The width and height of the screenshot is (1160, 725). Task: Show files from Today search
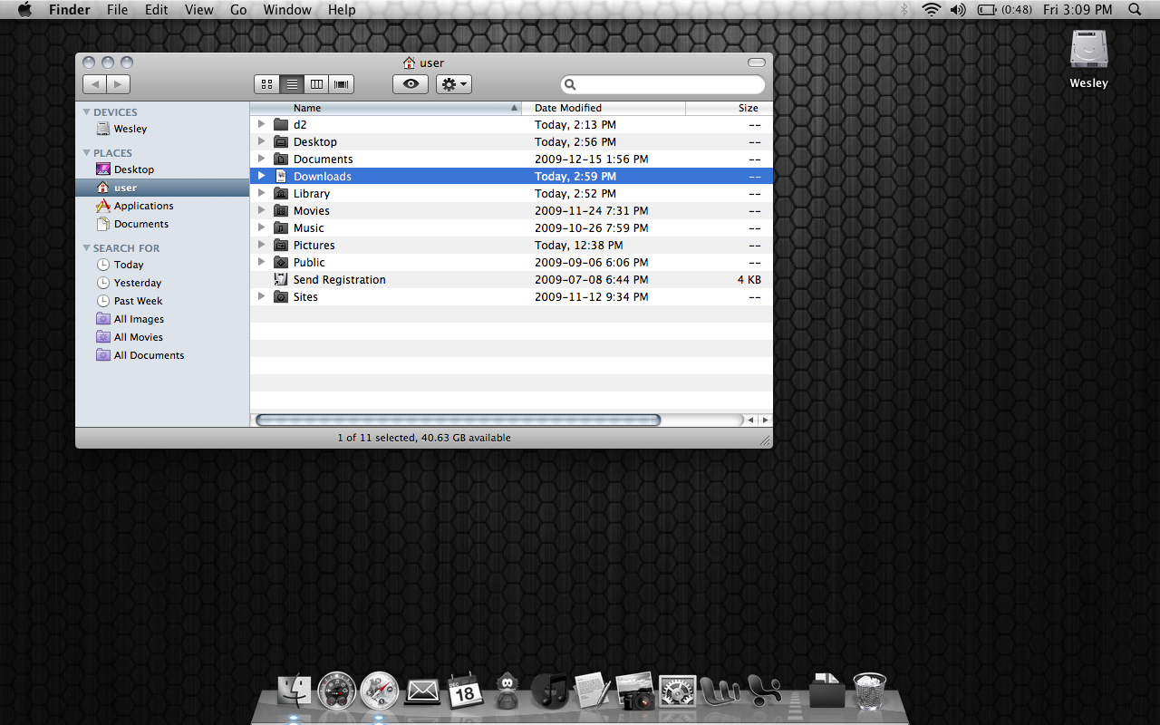162,265
